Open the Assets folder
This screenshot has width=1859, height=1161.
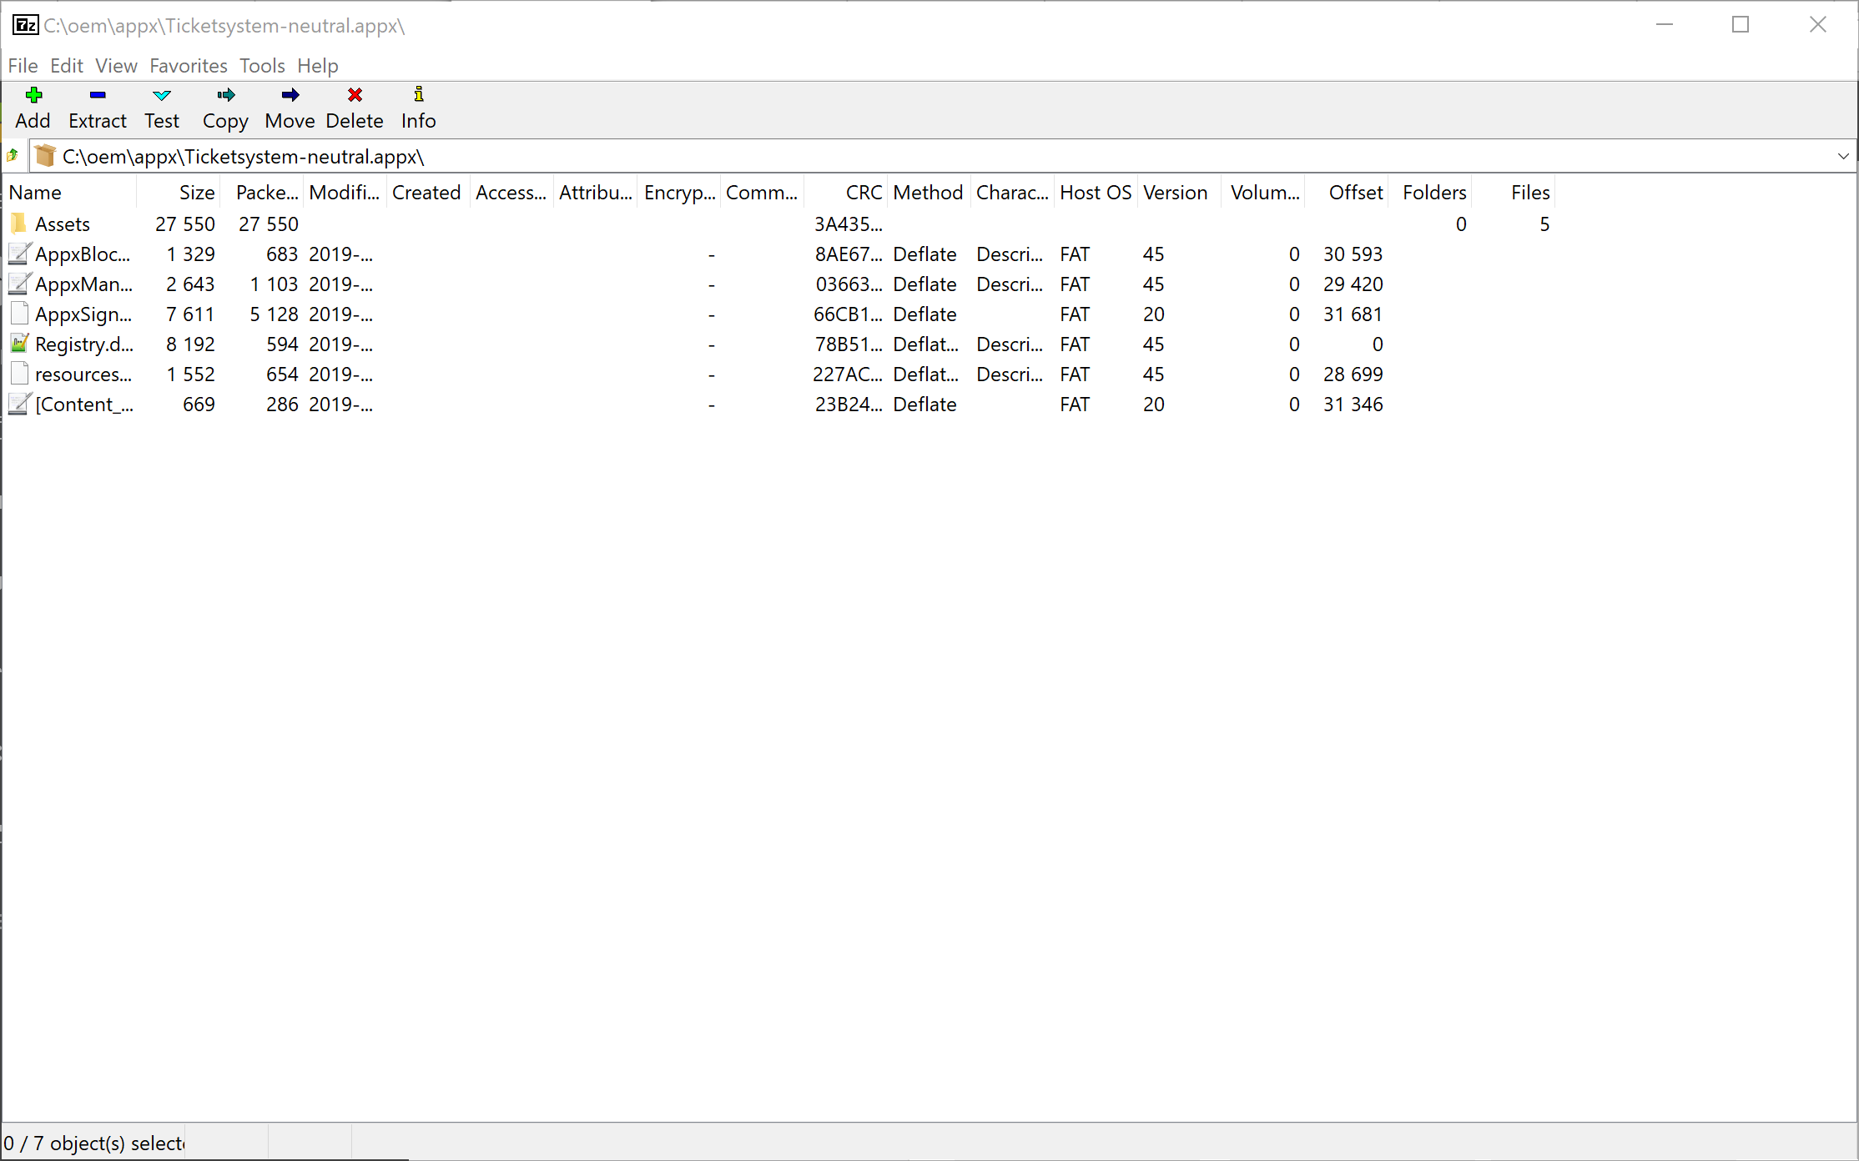62,224
